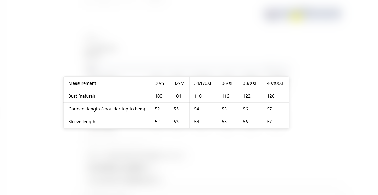Select the 40/XXXL size header
The image size is (378, 195).
click(x=276, y=83)
